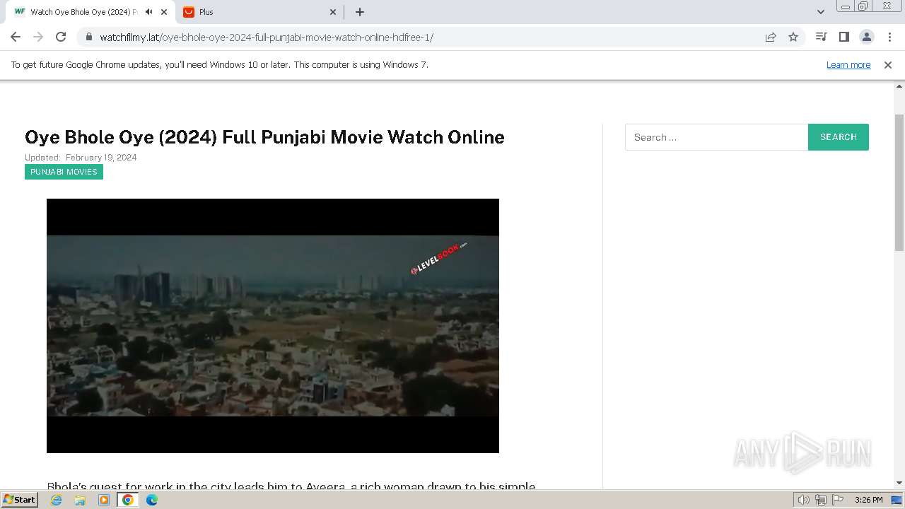Click the Oye Bhole Oye page title
This screenshot has height=509, width=905.
(264, 137)
